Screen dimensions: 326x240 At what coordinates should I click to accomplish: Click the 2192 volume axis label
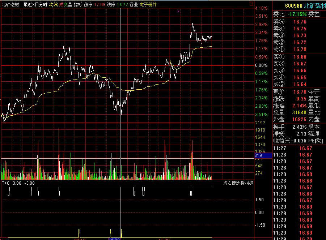coord(260,123)
